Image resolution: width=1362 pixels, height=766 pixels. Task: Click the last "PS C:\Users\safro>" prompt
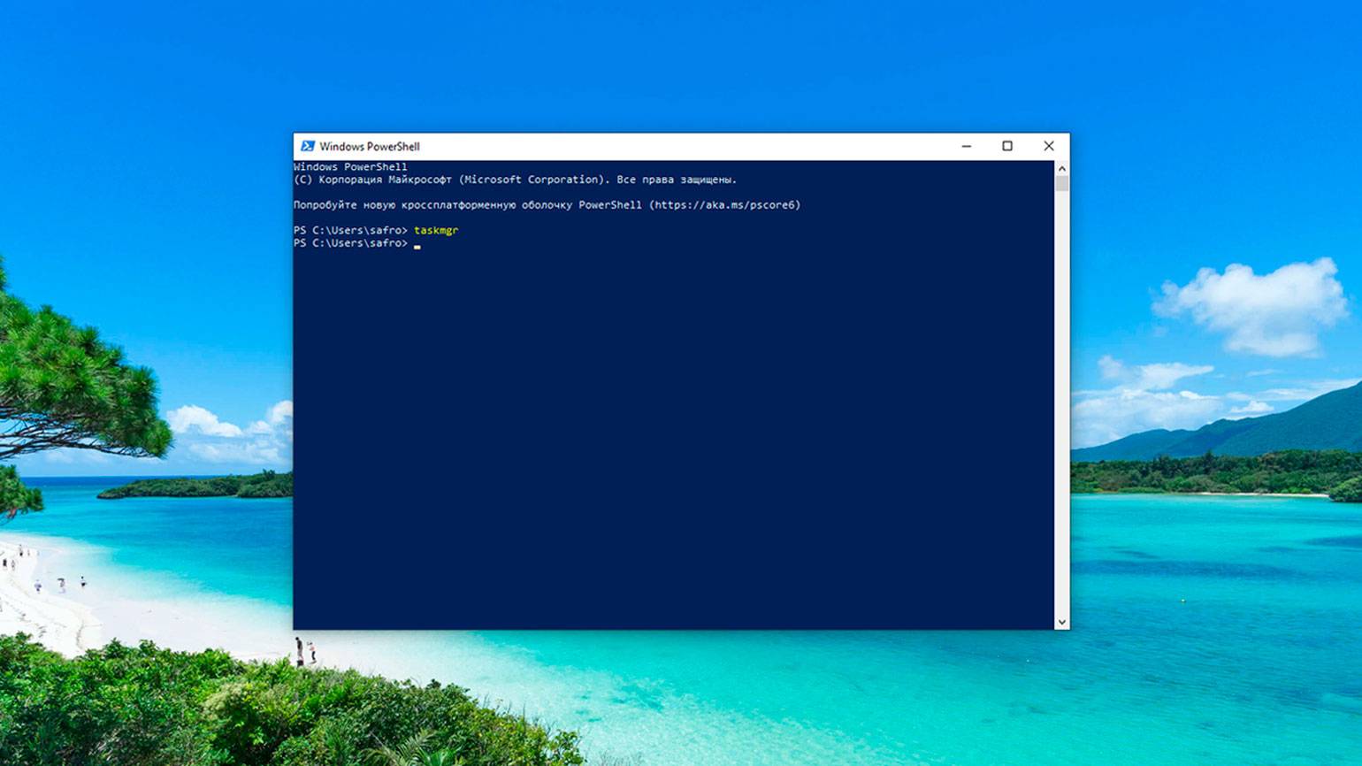tap(350, 243)
